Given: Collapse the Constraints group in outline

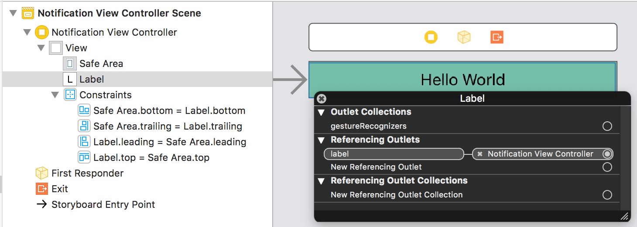Looking at the screenshot, I should click(x=55, y=95).
